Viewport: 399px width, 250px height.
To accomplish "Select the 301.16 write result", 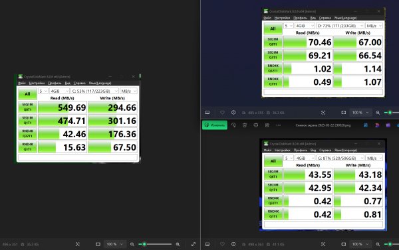I will click(x=112, y=121).
